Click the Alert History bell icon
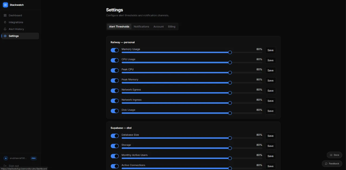The height and width of the screenshot is (170, 346). coord(5,29)
